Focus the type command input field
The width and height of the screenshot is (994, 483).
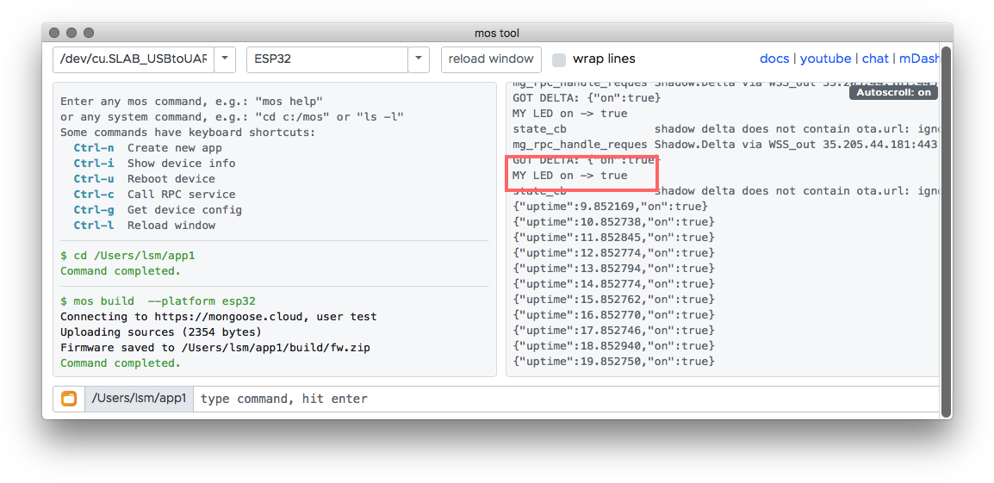coord(564,399)
